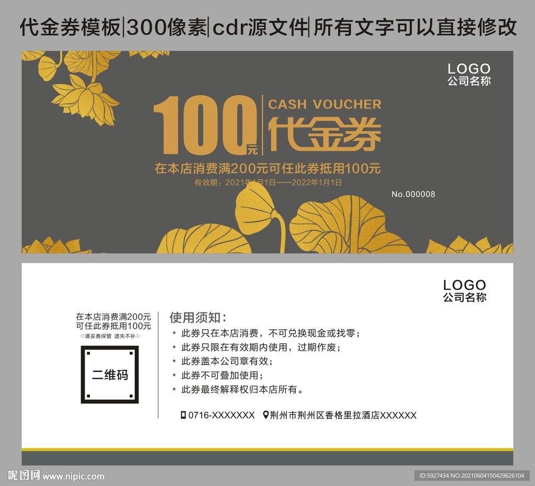Click the address 荆州市荆州区香格里拉酒店XXXXXX
Viewport: 535px width, 486px height.
[x=343, y=415]
